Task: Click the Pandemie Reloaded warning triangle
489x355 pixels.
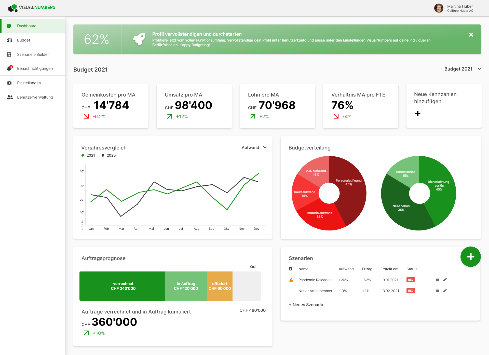Action: coord(291,280)
